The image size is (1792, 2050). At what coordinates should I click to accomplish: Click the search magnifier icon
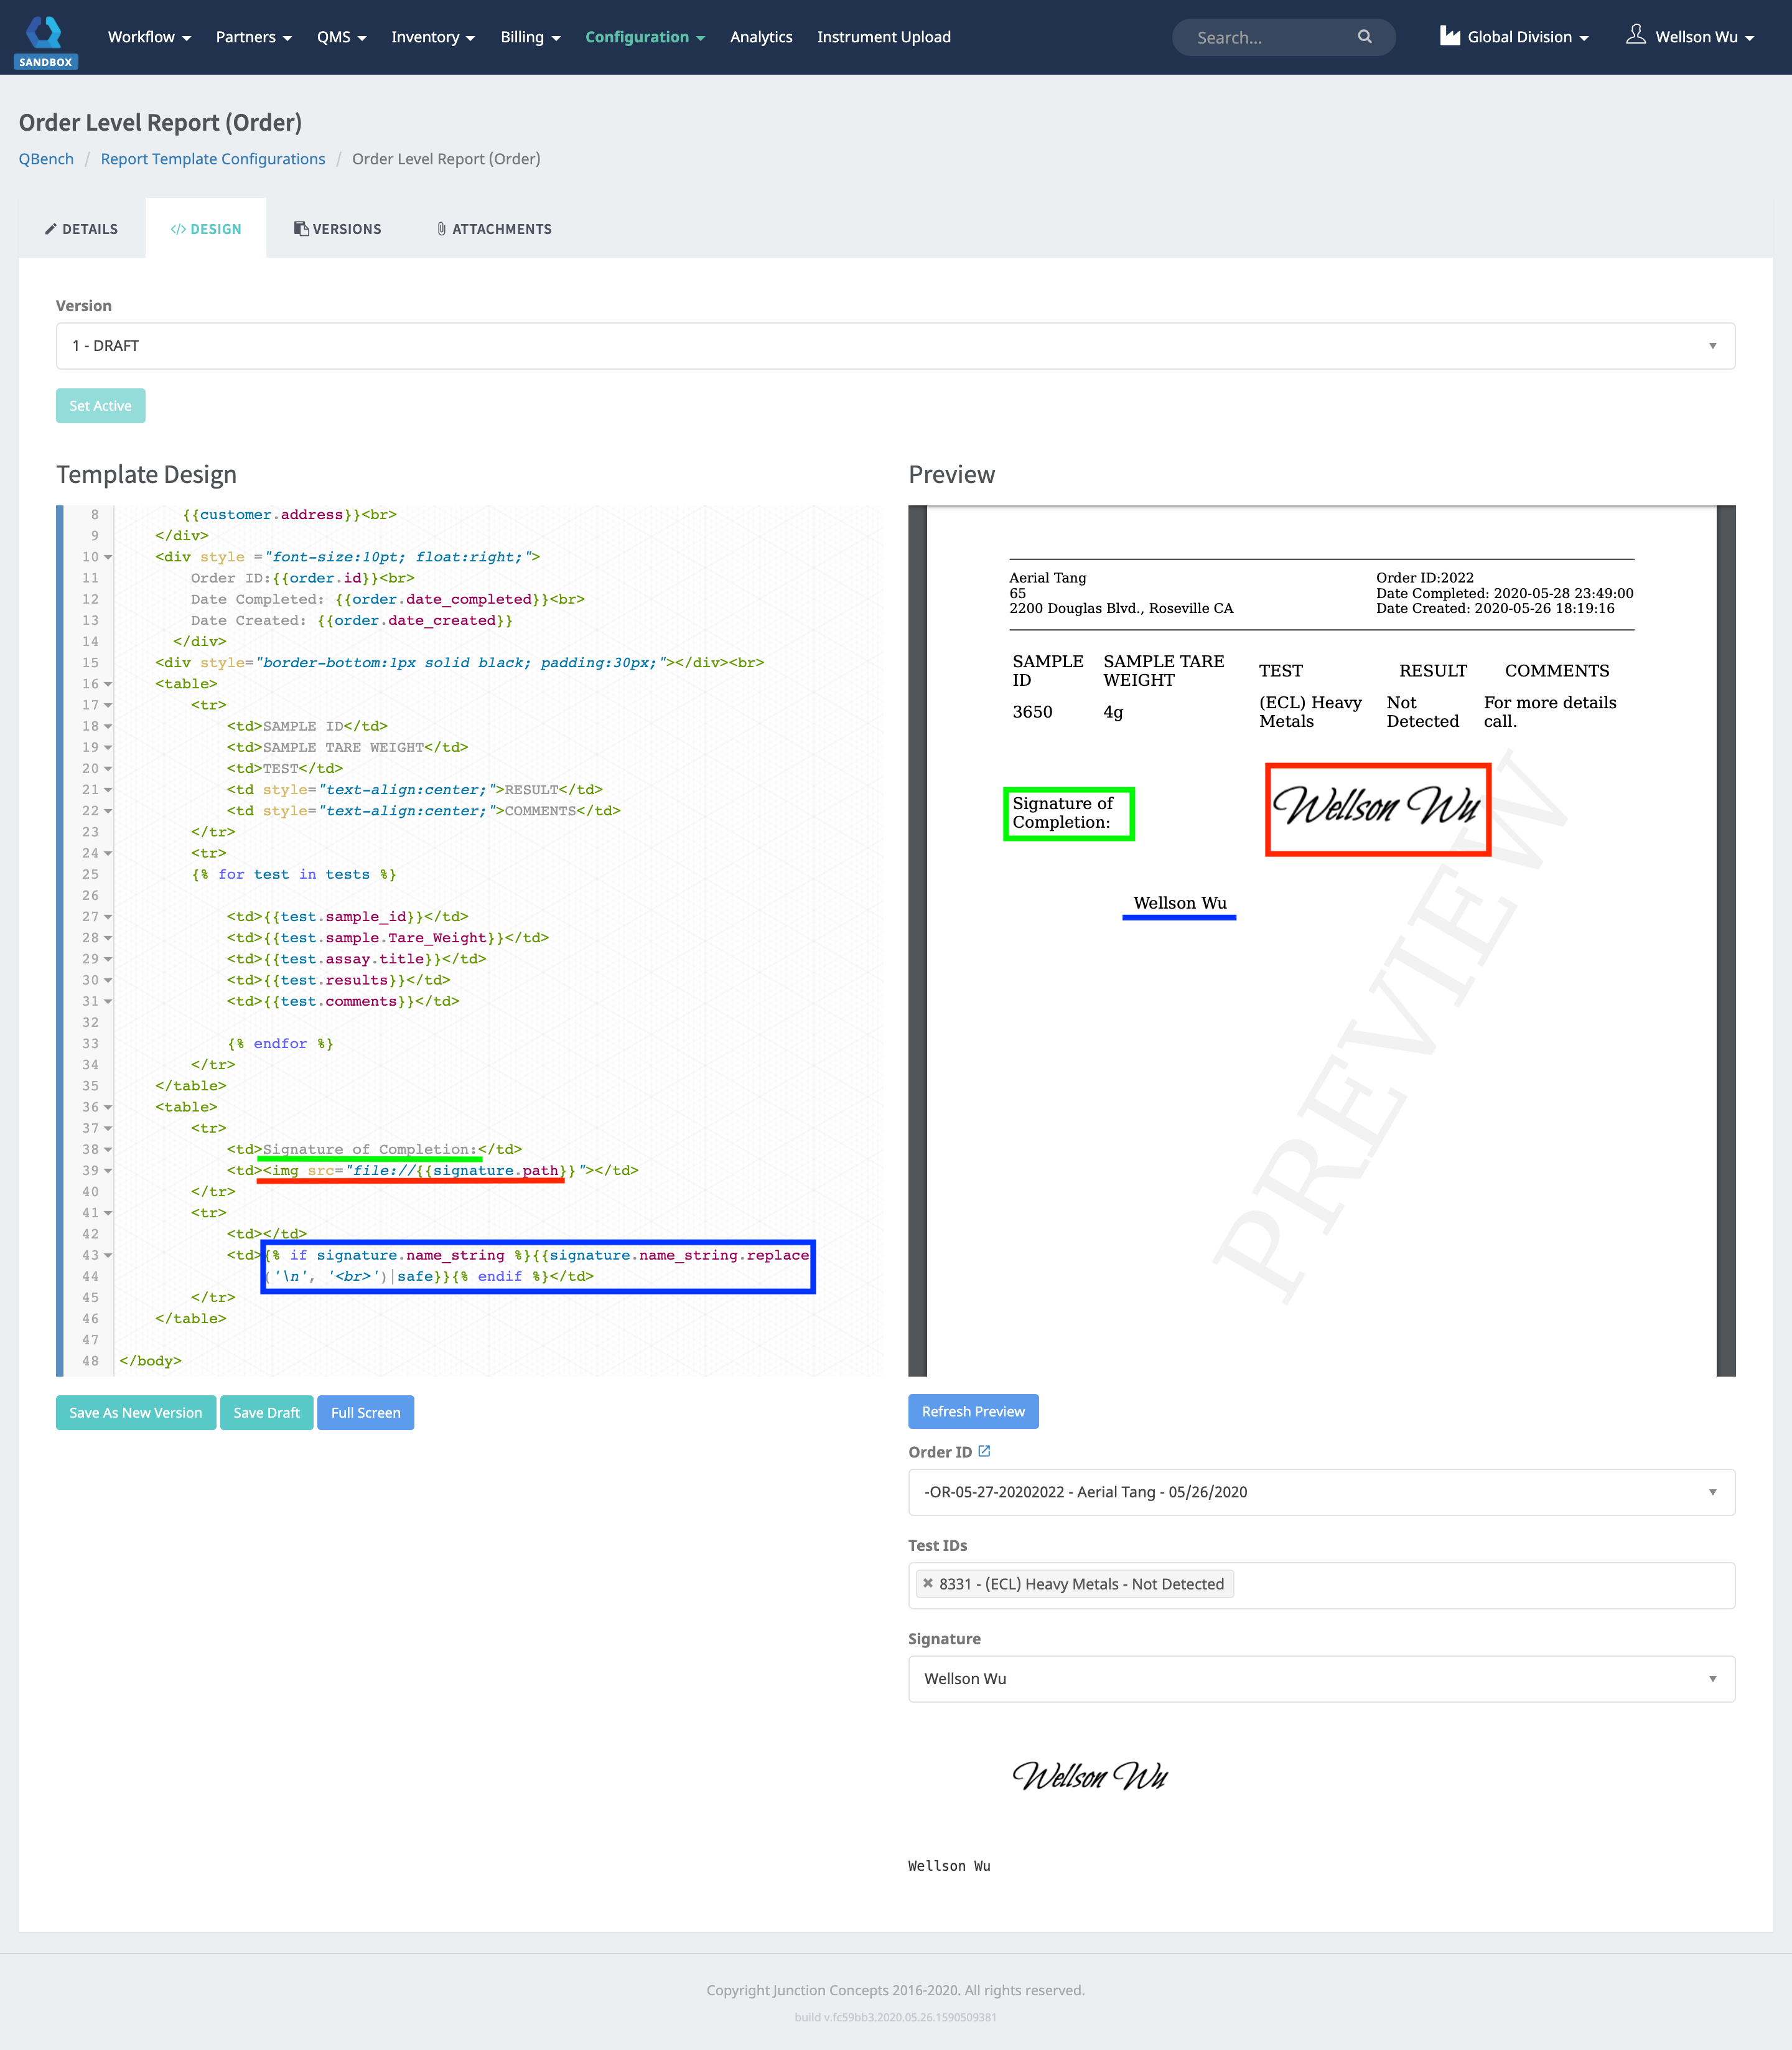(x=1365, y=37)
